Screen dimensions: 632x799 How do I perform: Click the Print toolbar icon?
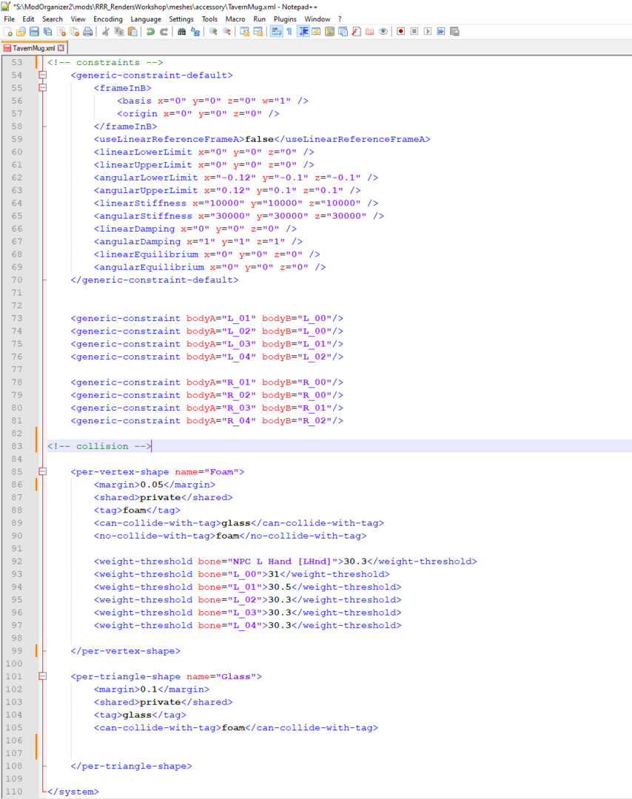tap(87, 32)
